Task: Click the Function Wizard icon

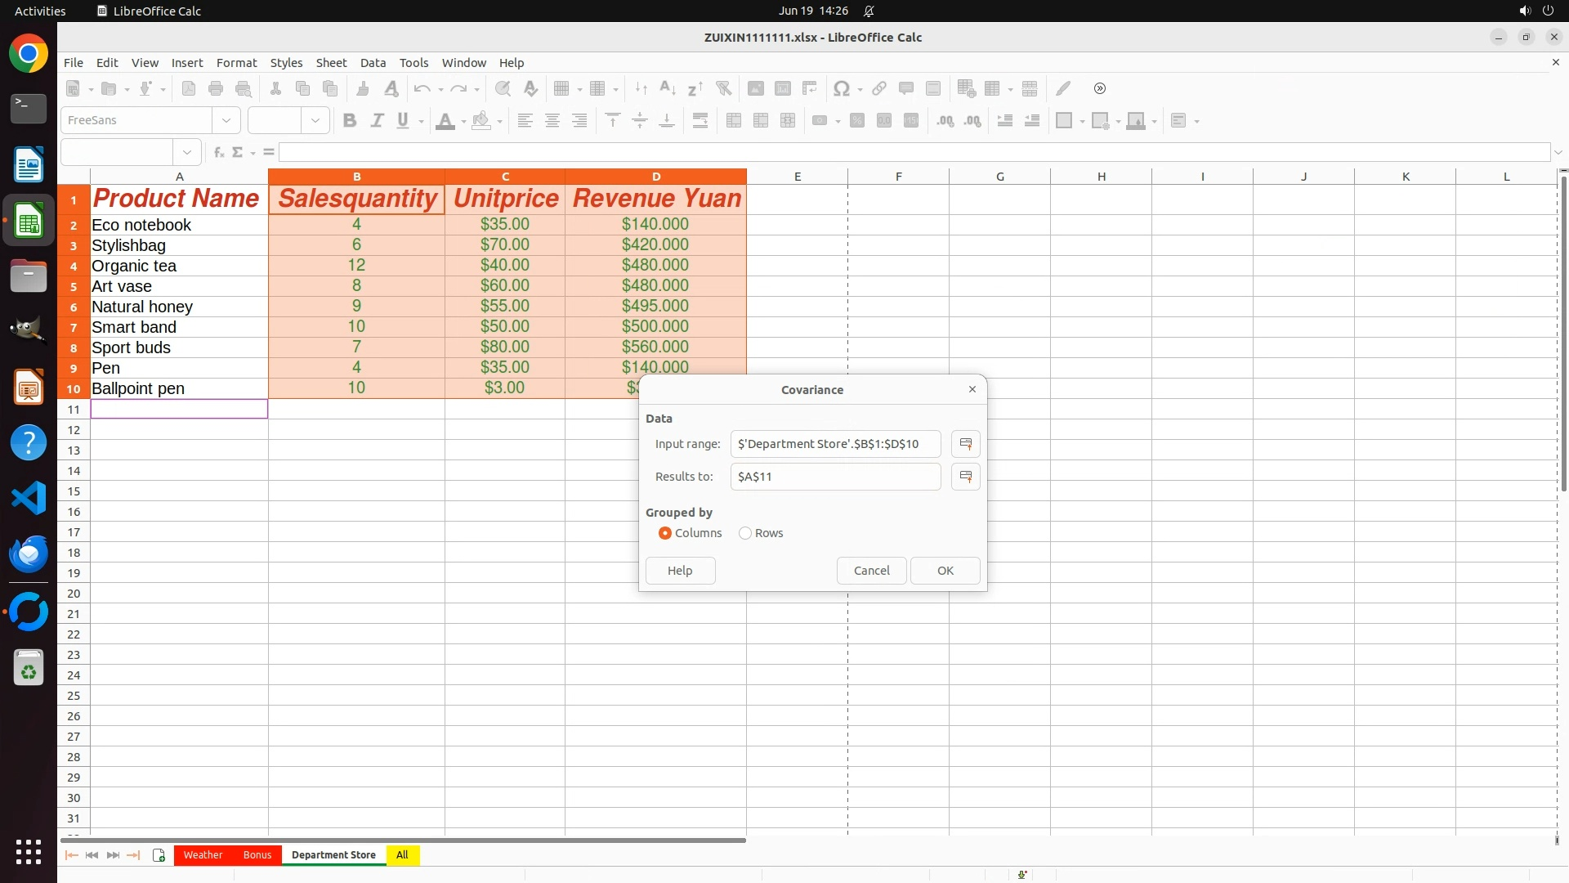Action: coord(218,152)
